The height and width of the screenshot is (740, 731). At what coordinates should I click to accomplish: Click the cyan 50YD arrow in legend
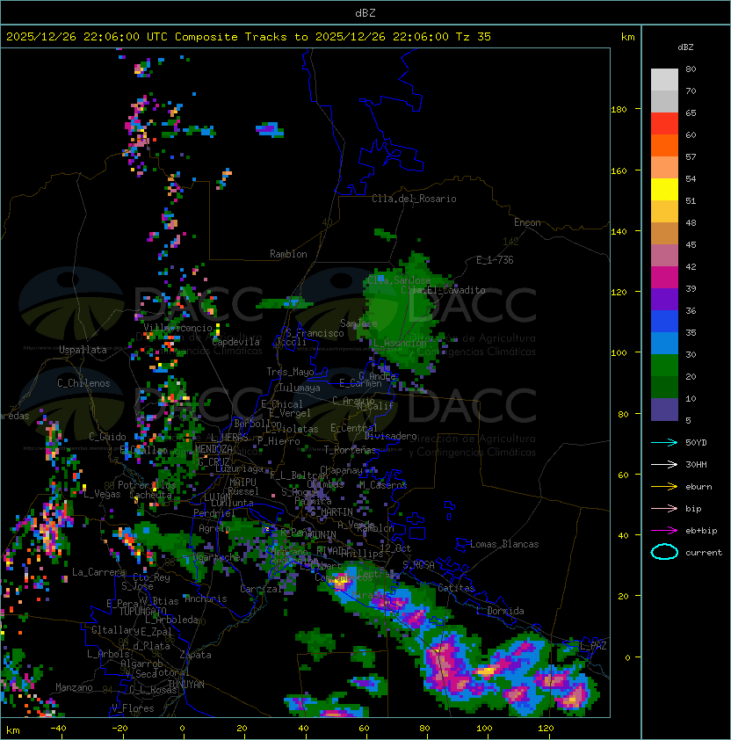pyautogui.click(x=664, y=443)
